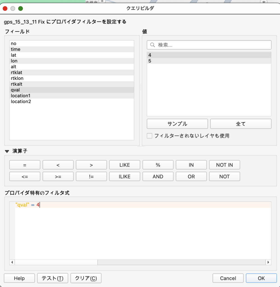Click the green zoom window button
The image size is (280, 287).
(x=20, y=8)
